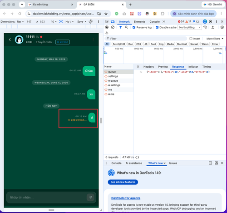The image size is (227, 213).
Task: Open chat options three-dot menu
Action: coord(93,40)
